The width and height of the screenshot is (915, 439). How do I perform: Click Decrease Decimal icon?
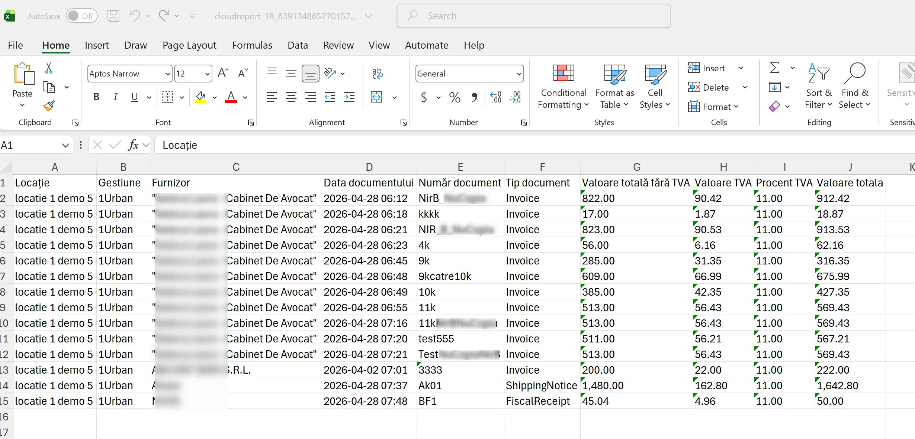pos(515,97)
